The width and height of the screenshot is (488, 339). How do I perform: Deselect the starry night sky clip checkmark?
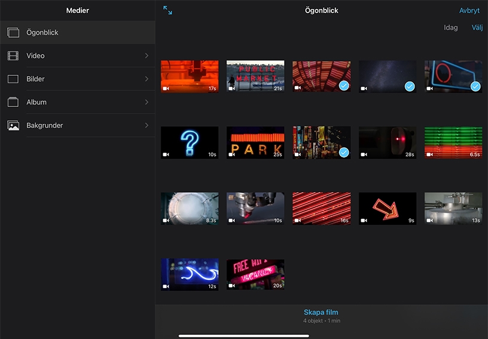tap(410, 86)
